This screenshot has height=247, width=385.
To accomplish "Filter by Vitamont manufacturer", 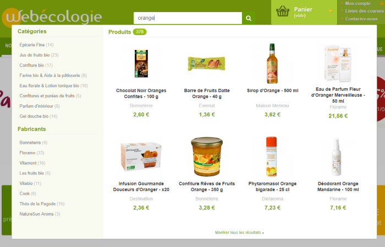I will 32,163.
